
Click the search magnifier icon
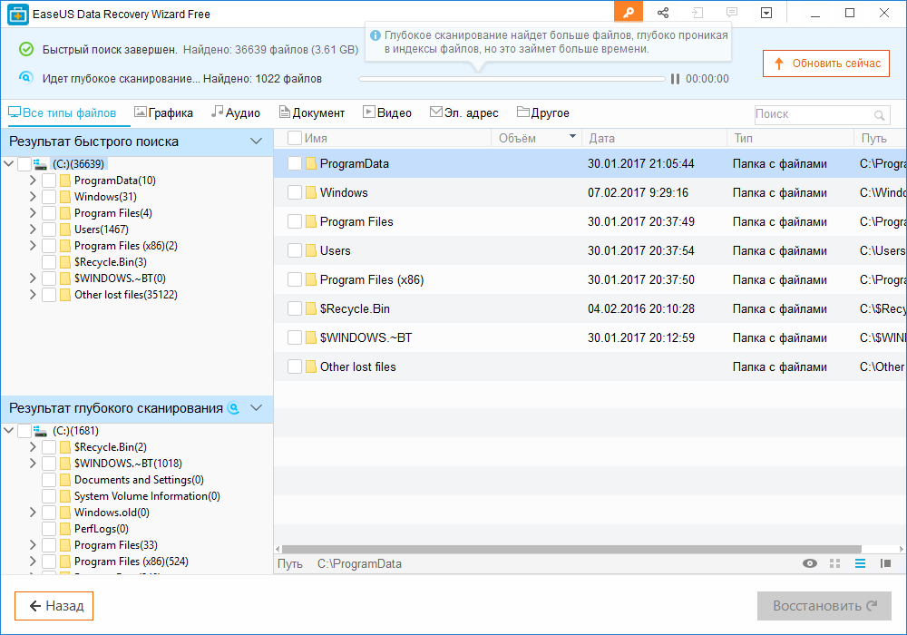(879, 115)
